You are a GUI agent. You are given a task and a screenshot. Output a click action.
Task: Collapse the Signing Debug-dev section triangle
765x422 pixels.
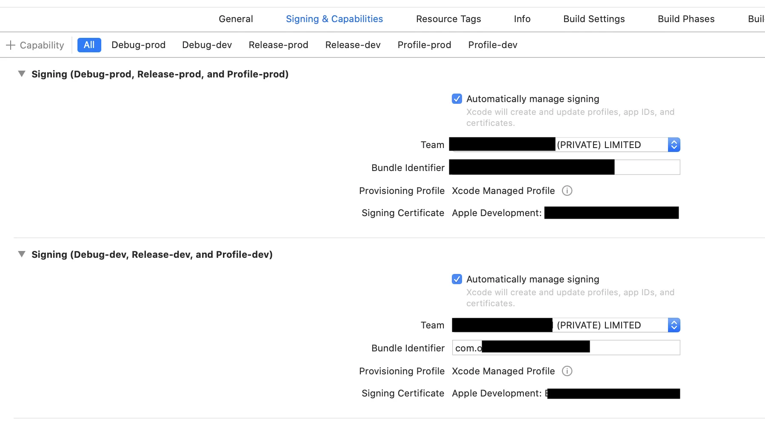coord(22,254)
